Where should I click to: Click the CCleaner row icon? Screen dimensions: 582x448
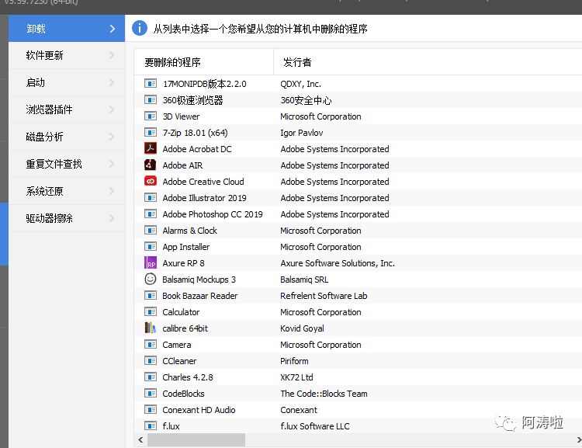(x=151, y=361)
